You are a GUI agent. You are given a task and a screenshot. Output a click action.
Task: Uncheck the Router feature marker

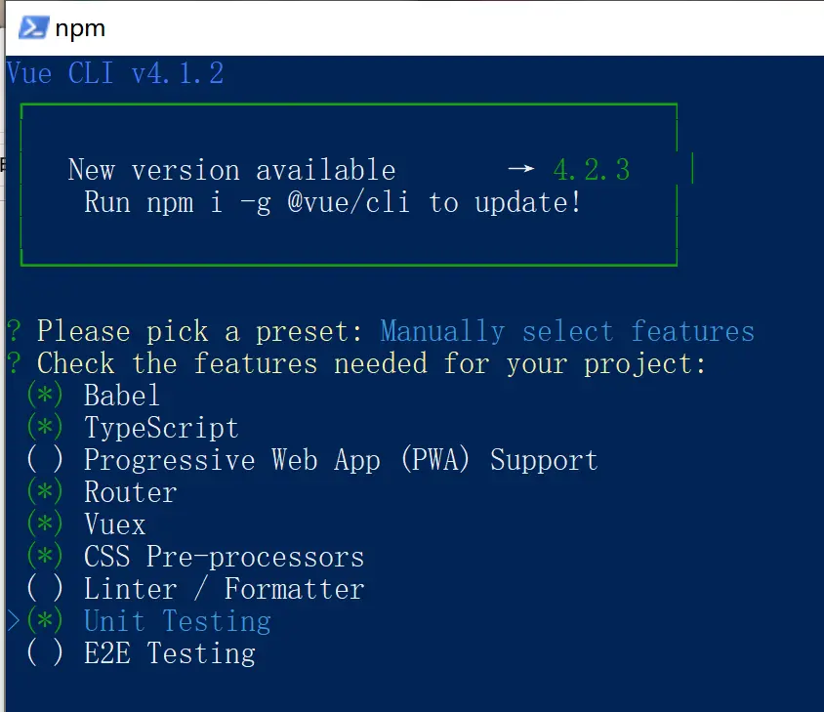tap(45, 492)
